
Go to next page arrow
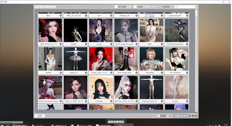(196, 116)
